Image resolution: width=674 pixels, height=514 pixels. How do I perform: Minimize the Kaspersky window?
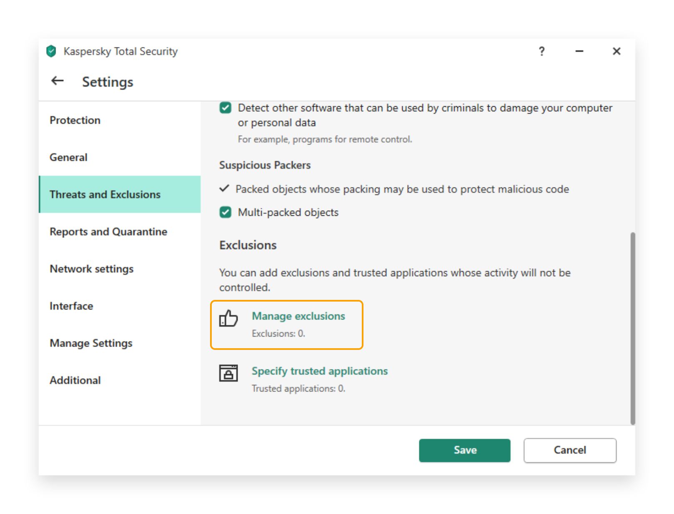click(x=579, y=51)
